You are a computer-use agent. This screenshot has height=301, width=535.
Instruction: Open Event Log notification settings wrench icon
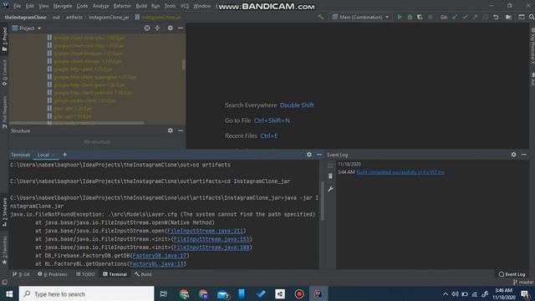click(x=330, y=189)
